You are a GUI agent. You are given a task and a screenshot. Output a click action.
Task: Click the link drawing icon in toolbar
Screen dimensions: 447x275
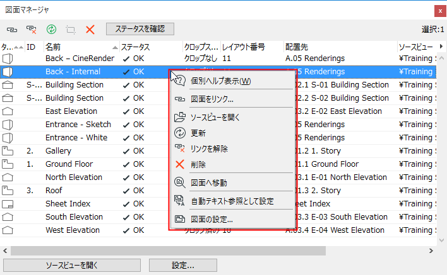pyautogui.click(x=12, y=30)
